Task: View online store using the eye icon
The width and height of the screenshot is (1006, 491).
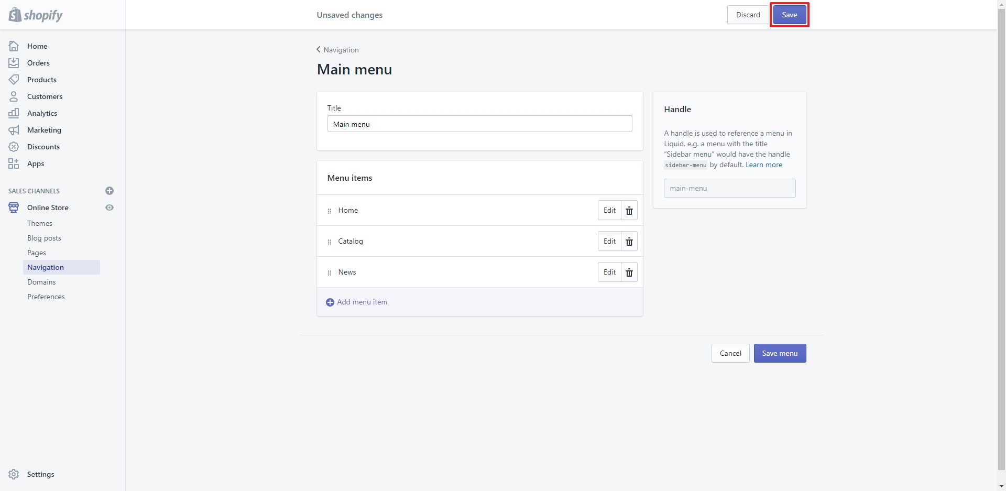Action: point(110,208)
